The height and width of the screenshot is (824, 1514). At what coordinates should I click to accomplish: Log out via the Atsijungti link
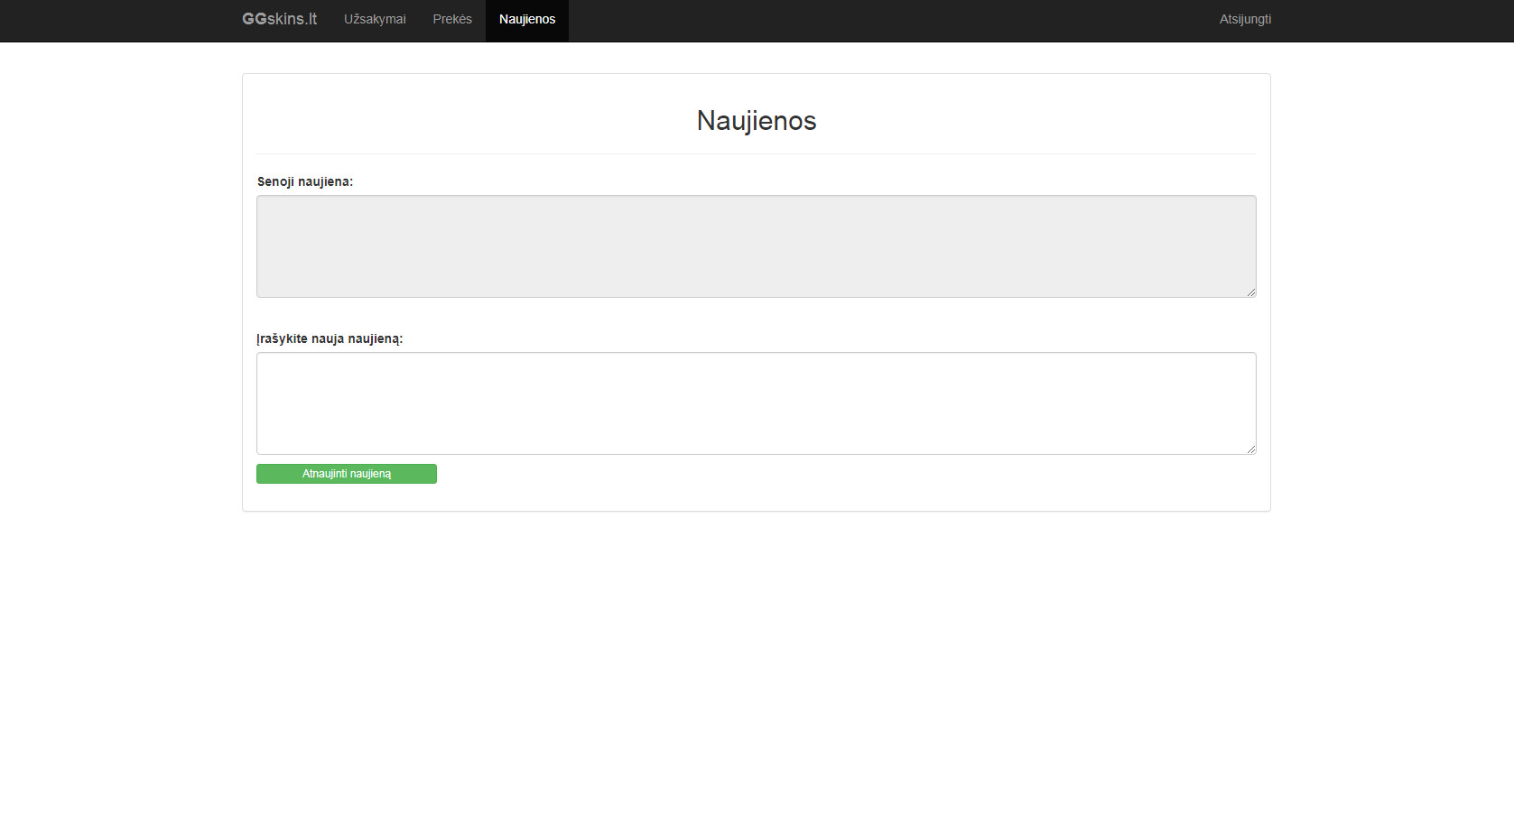[1245, 19]
